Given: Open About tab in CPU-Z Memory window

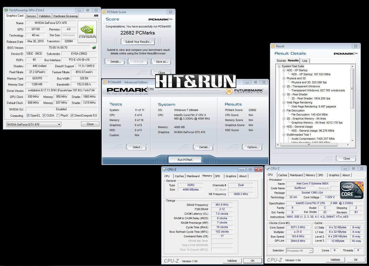Looking at the screenshot, I should (x=243, y=176).
